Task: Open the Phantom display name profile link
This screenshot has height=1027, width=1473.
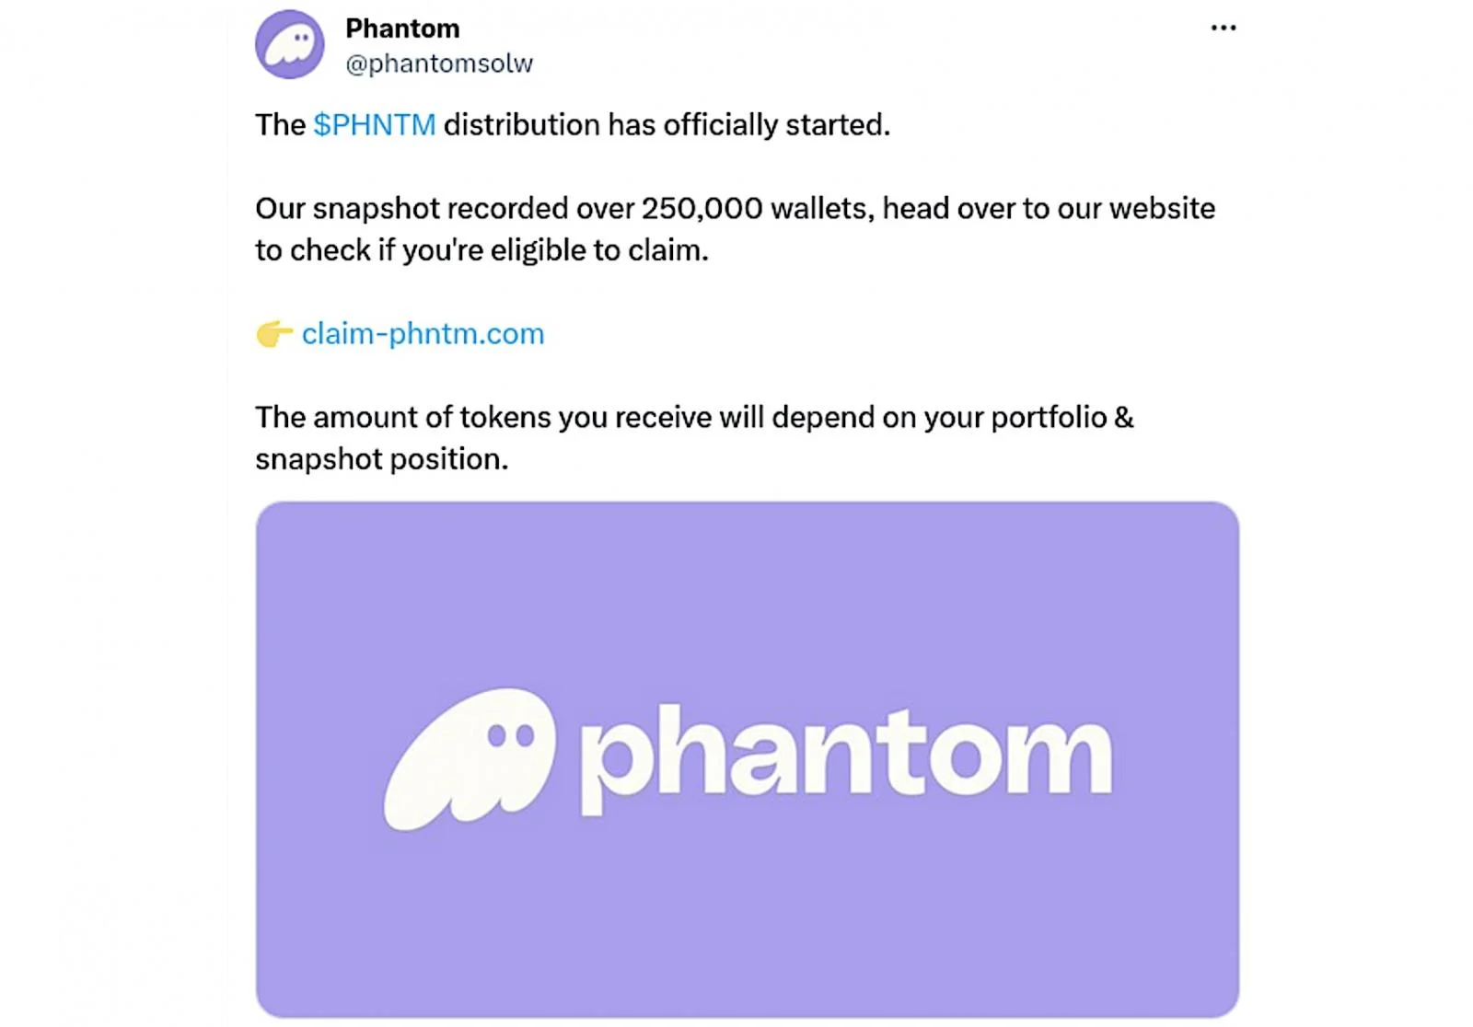Action: tap(402, 29)
